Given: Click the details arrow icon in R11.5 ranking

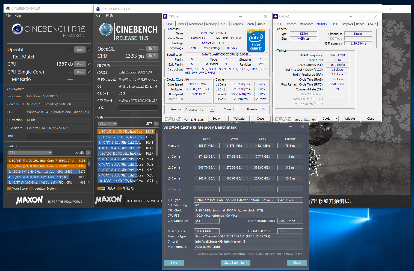Looking at the screenshot, I should pyautogui.click(x=156, y=124).
